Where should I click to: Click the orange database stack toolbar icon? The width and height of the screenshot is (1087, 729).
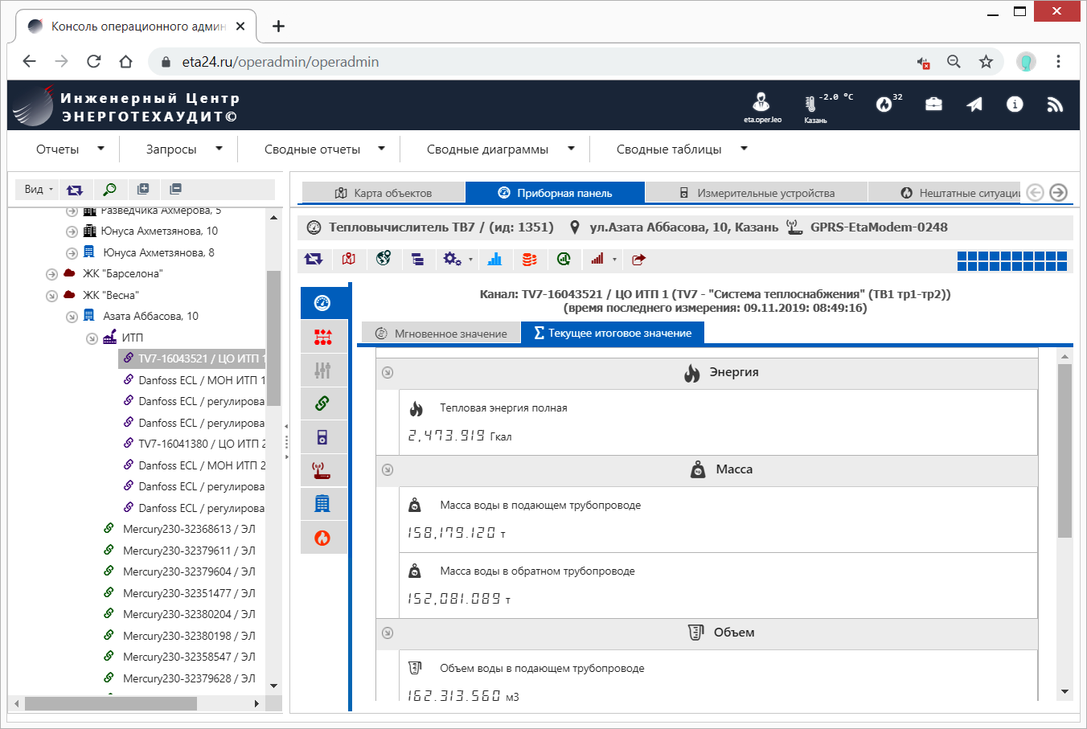(529, 259)
